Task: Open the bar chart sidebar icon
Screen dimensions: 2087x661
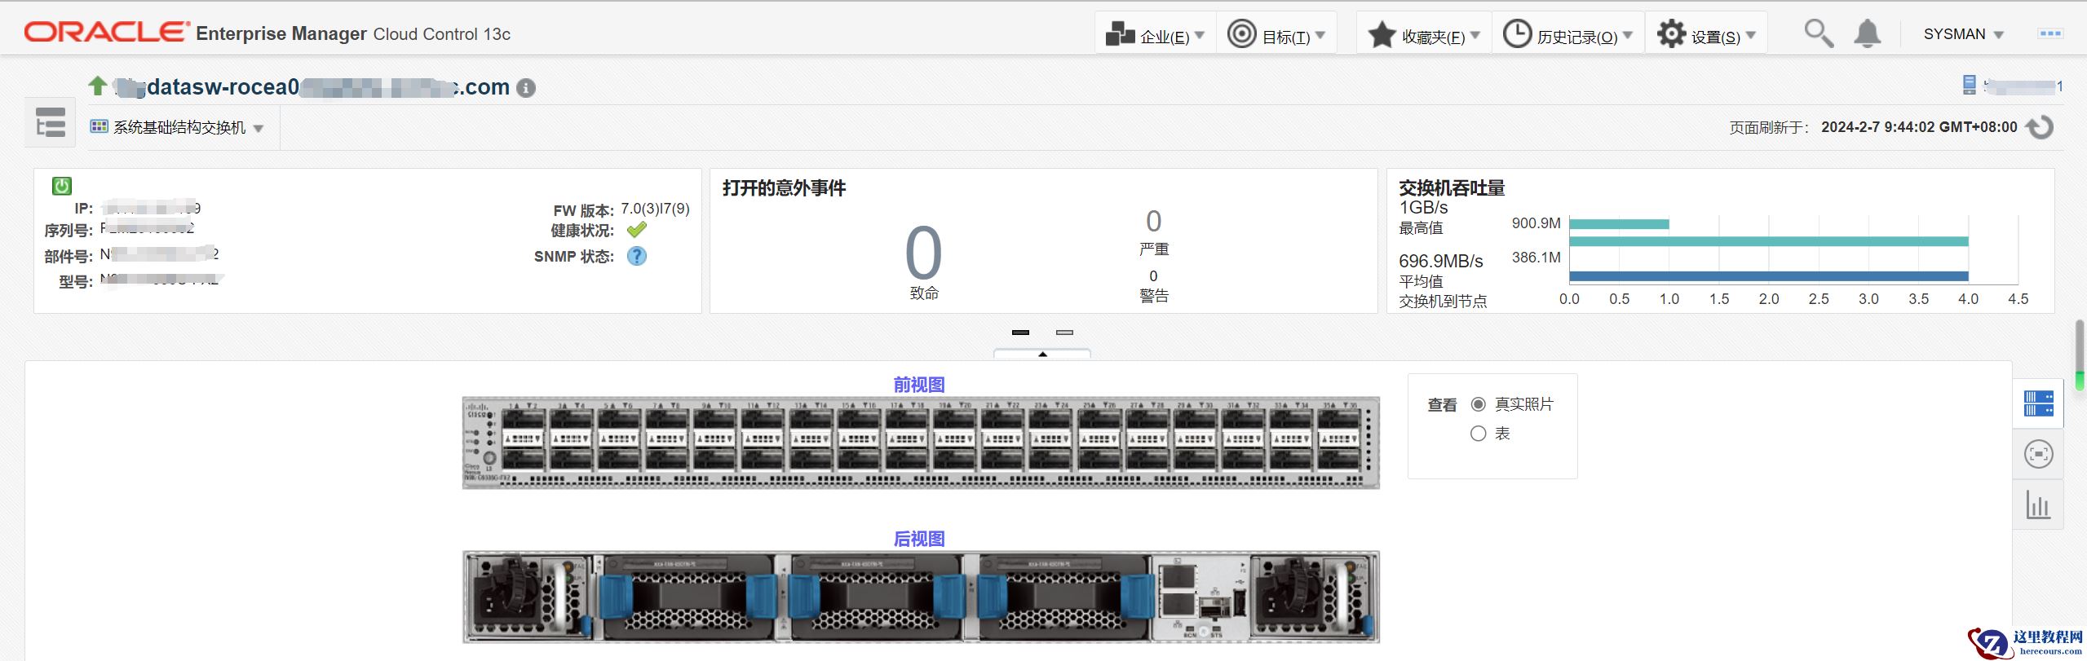Action: click(2037, 505)
